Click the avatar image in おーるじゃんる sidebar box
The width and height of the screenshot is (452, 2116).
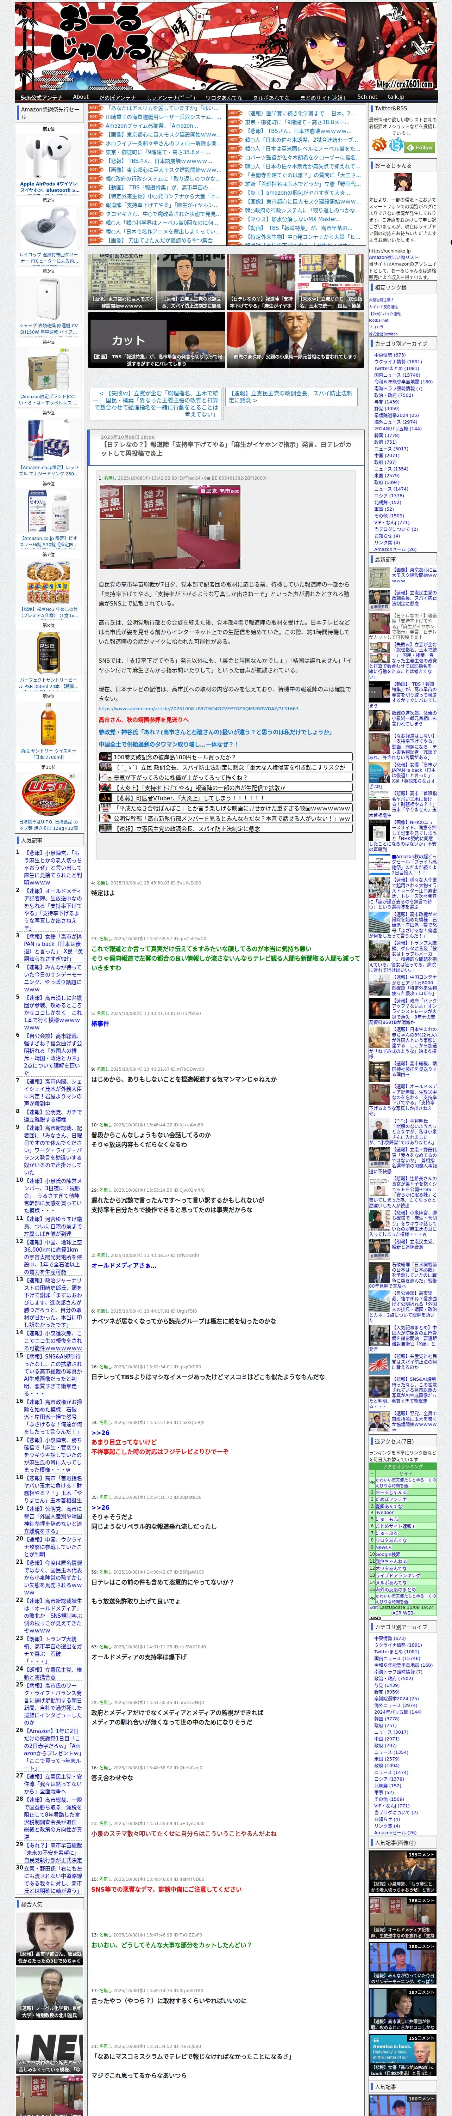tap(402, 182)
